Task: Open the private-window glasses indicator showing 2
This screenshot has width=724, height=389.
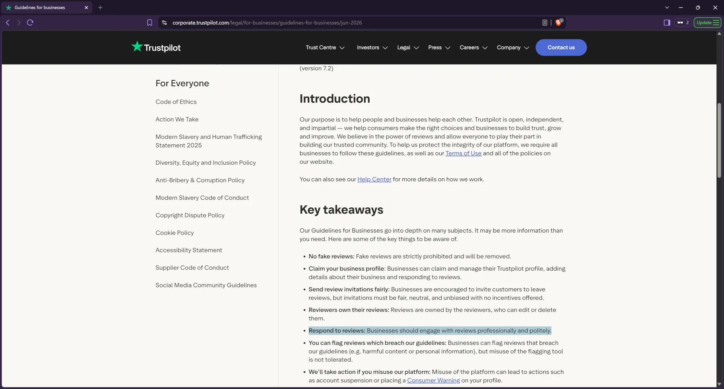Action: click(x=683, y=23)
